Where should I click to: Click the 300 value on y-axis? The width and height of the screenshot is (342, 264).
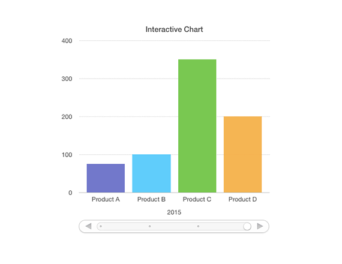pyautogui.click(x=67, y=79)
